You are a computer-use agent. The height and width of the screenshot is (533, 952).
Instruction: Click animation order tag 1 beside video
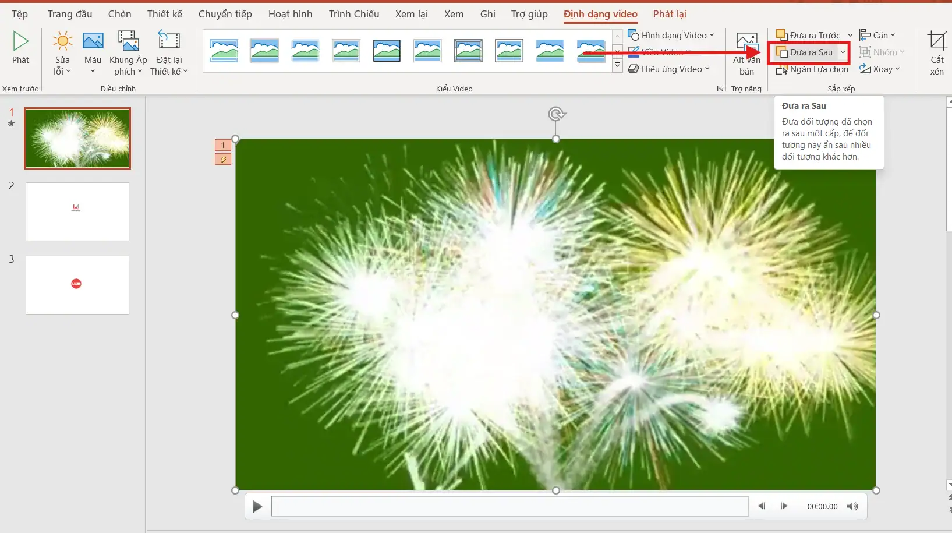coord(223,145)
